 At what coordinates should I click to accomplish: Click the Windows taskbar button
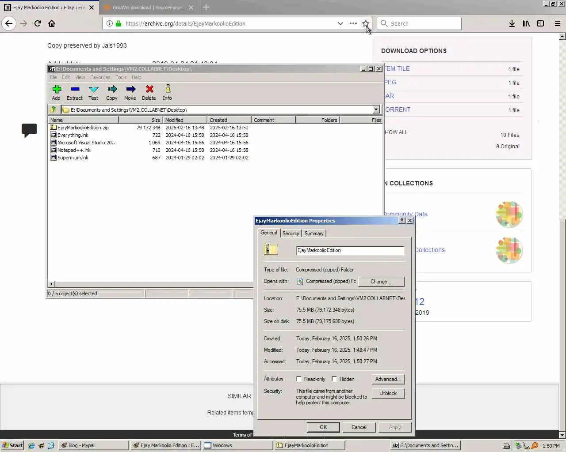coord(237,445)
